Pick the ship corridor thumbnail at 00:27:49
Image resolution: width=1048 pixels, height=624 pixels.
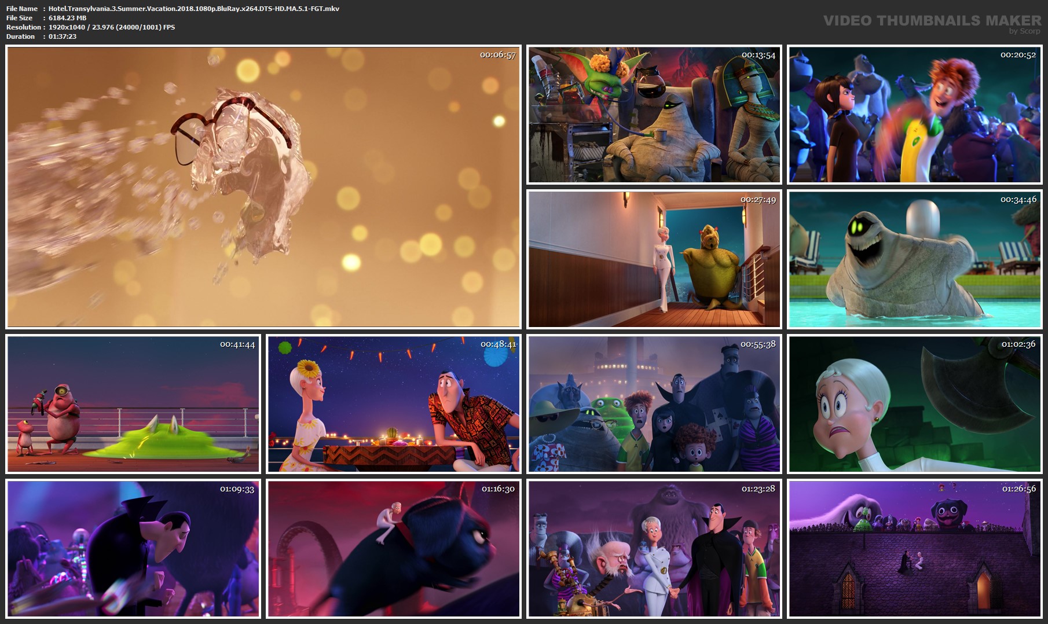(x=654, y=259)
